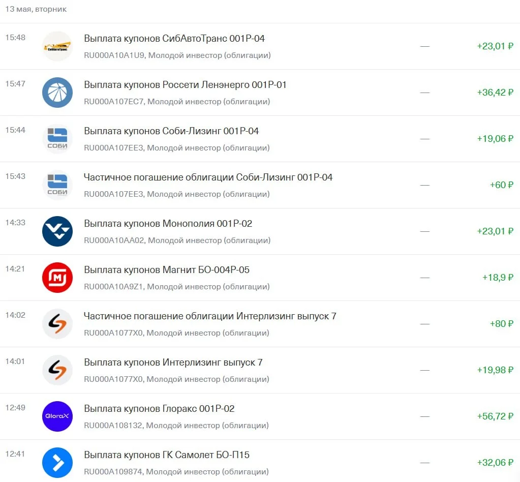Viewport: 520px width, 482px height.
Task: Click the red Магнит logo icon
Action: tap(57, 278)
